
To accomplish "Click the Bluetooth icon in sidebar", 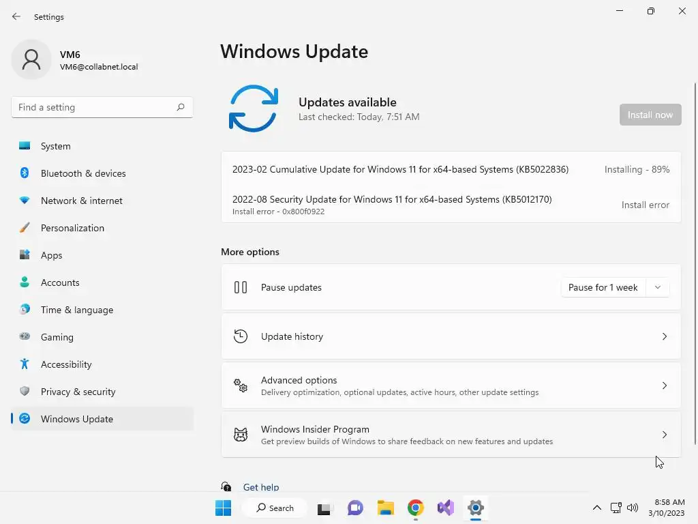I will click(25, 173).
